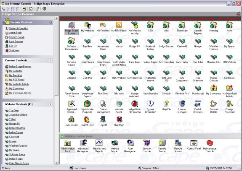Click the Log Off sidebar link

13,46
